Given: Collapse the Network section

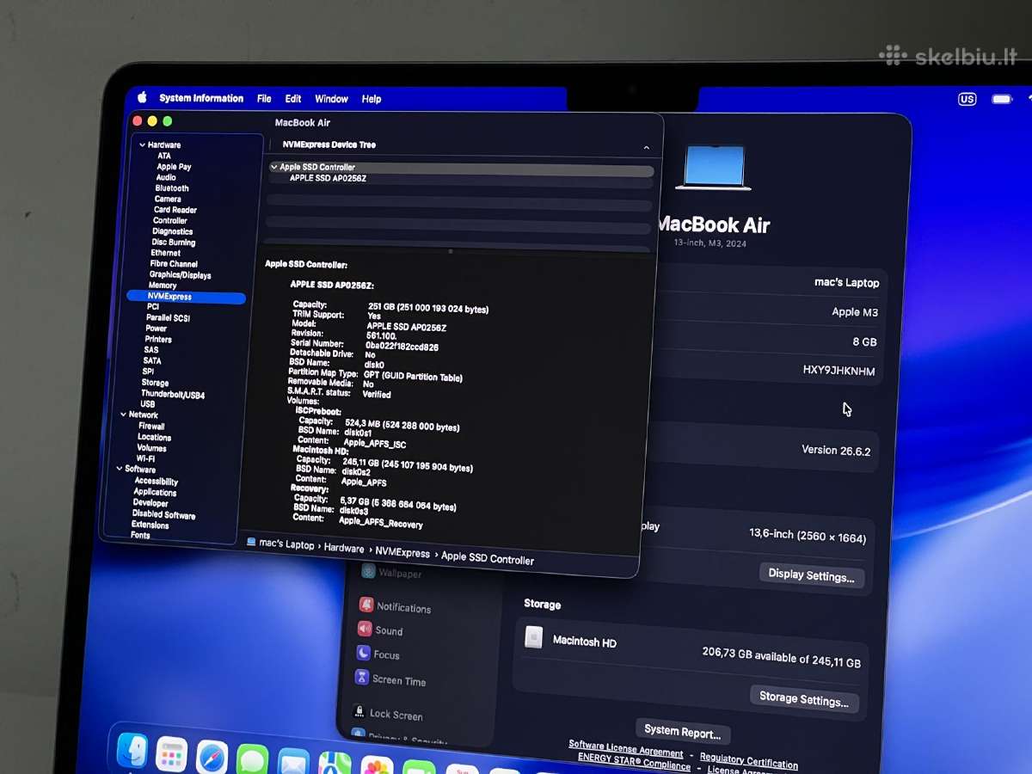Looking at the screenshot, I should click(123, 415).
